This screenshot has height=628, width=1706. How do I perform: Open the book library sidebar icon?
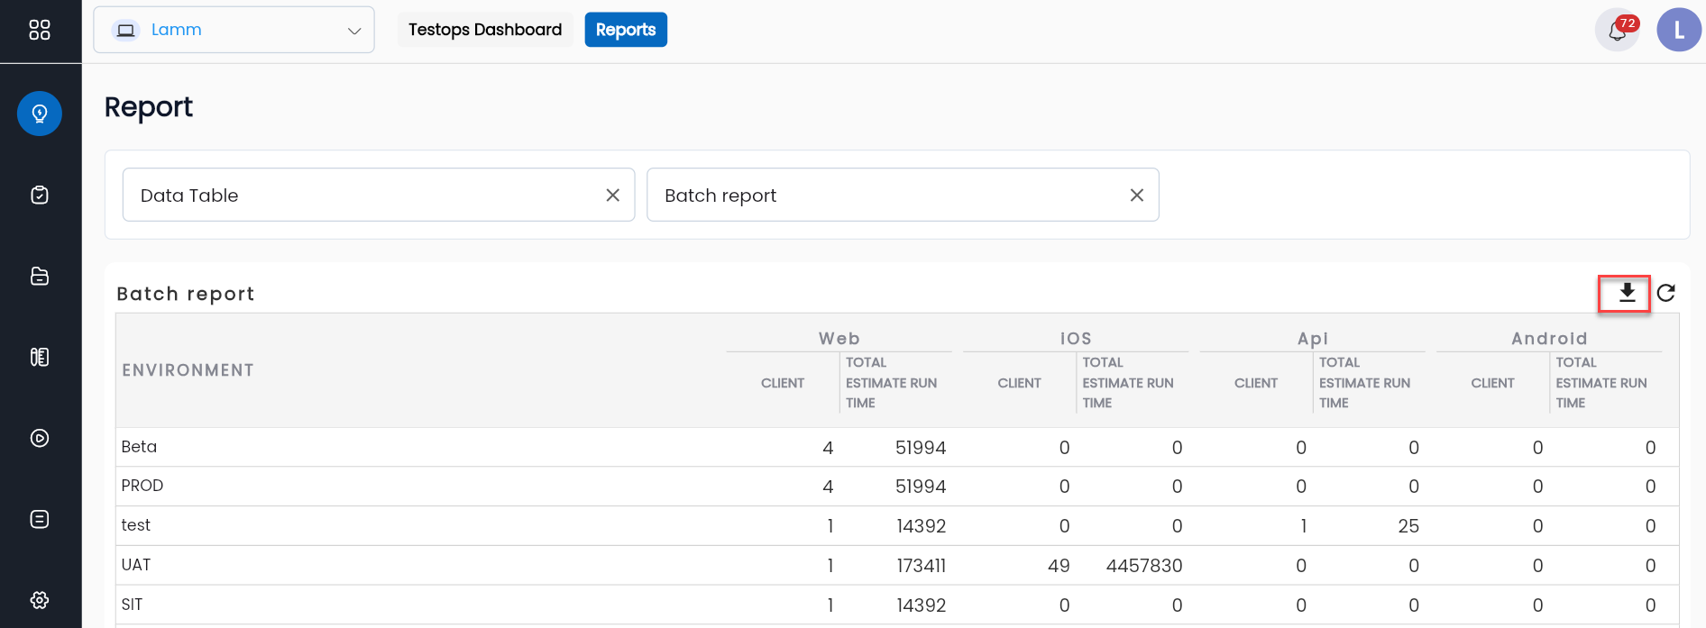tap(40, 357)
